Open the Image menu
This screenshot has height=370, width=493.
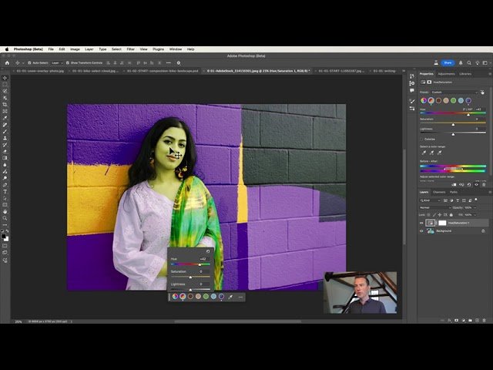tap(75, 49)
